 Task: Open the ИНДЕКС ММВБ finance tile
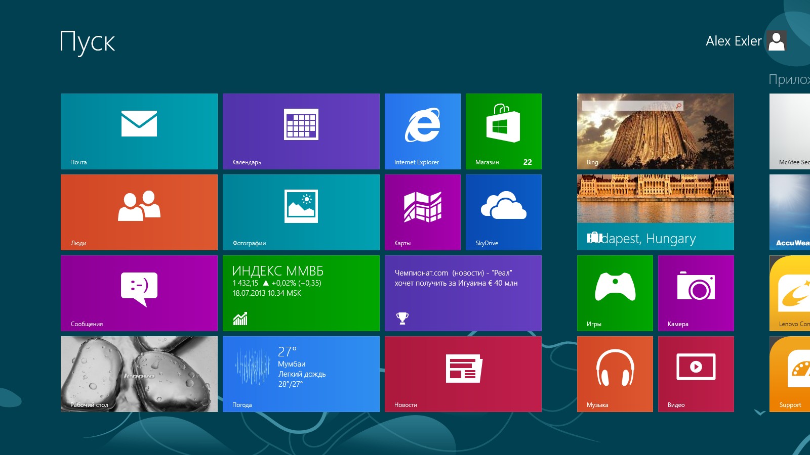click(x=301, y=293)
